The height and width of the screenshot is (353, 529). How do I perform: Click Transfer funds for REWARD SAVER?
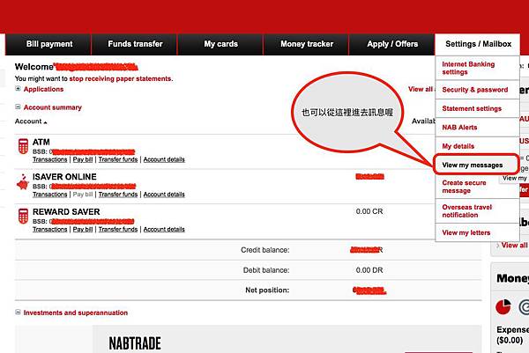point(118,229)
